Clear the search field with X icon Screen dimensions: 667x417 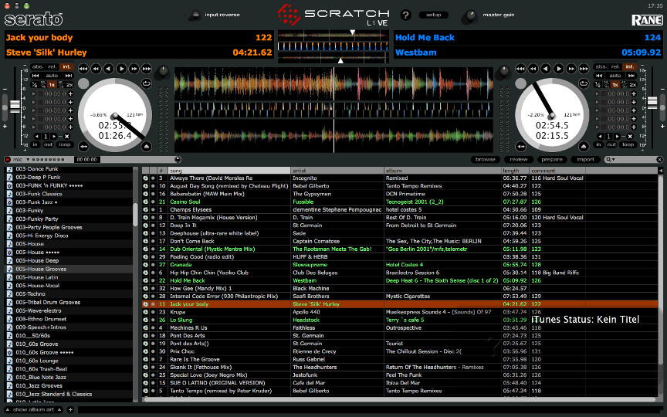coord(659,160)
